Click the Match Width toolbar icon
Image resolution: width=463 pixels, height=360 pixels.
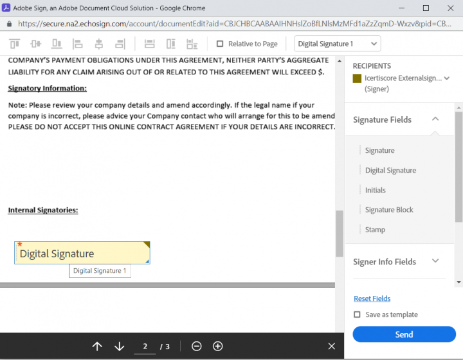coord(149,44)
